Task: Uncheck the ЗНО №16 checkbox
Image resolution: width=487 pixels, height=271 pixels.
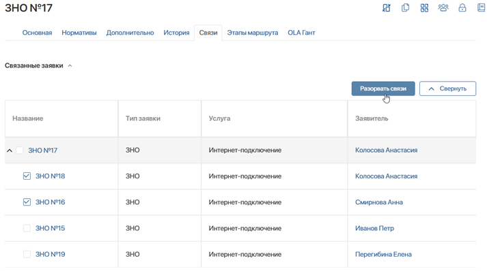Action: coord(27,202)
